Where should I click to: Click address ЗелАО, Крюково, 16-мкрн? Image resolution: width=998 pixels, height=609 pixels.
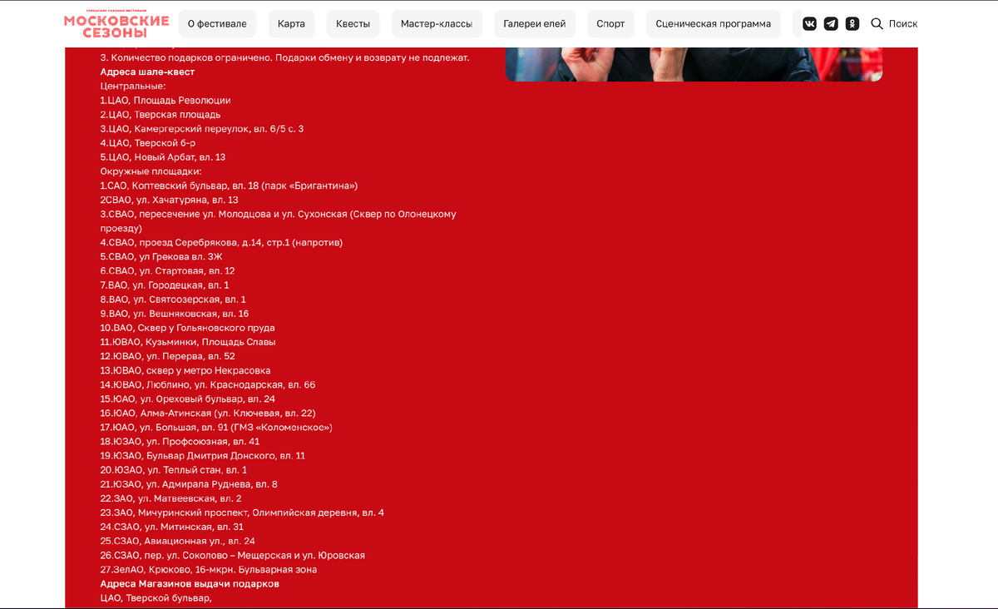[x=209, y=568]
